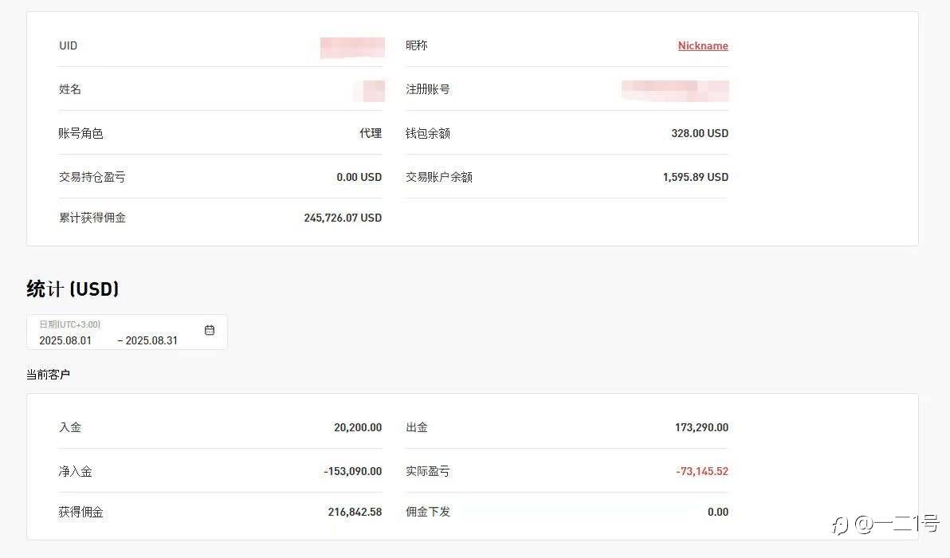Click the 获得佣金 amount 216,842.58
This screenshot has width=950, height=558.
click(x=355, y=512)
